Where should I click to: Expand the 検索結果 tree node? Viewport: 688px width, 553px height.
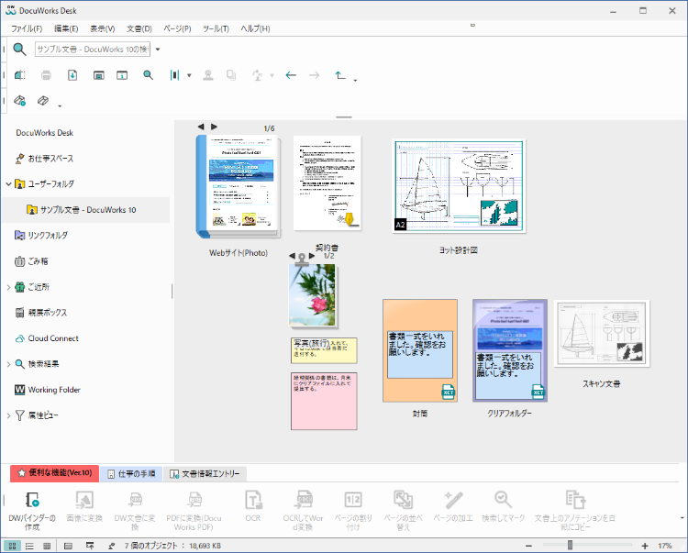pyautogui.click(x=8, y=364)
